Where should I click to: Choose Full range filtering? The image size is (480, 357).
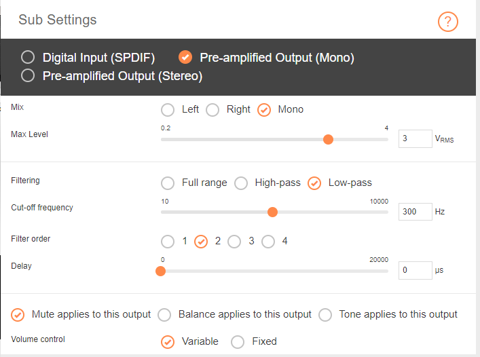(168, 183)
